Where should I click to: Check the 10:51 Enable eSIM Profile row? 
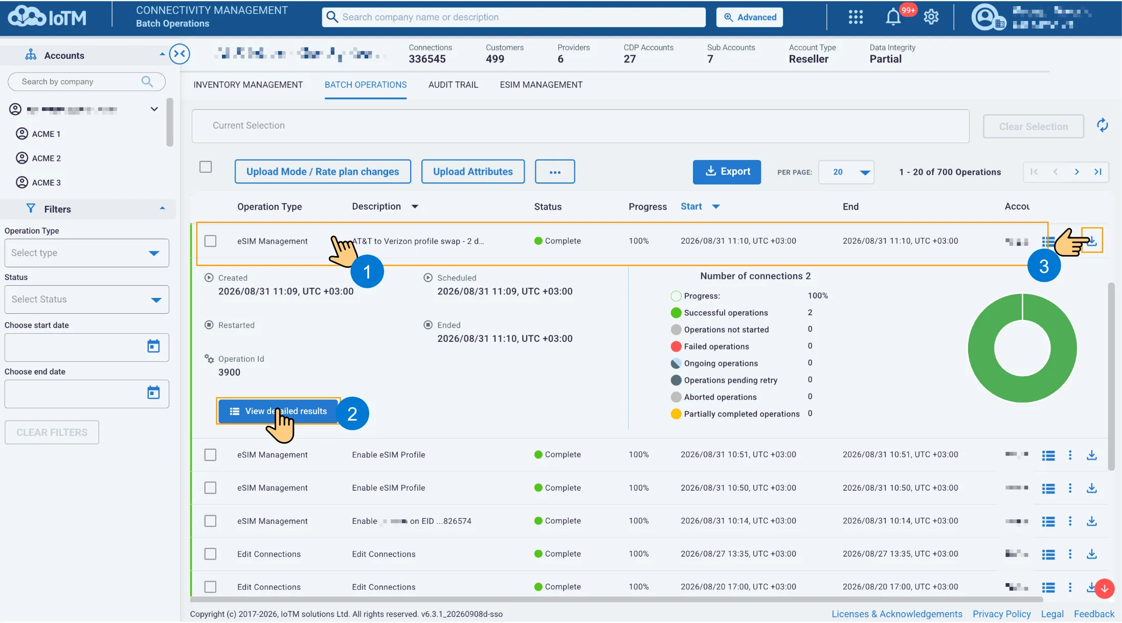coord(210,455)
